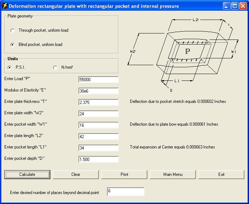Click the pocket length "L1" field
The image size is (249, 204).
98,148
